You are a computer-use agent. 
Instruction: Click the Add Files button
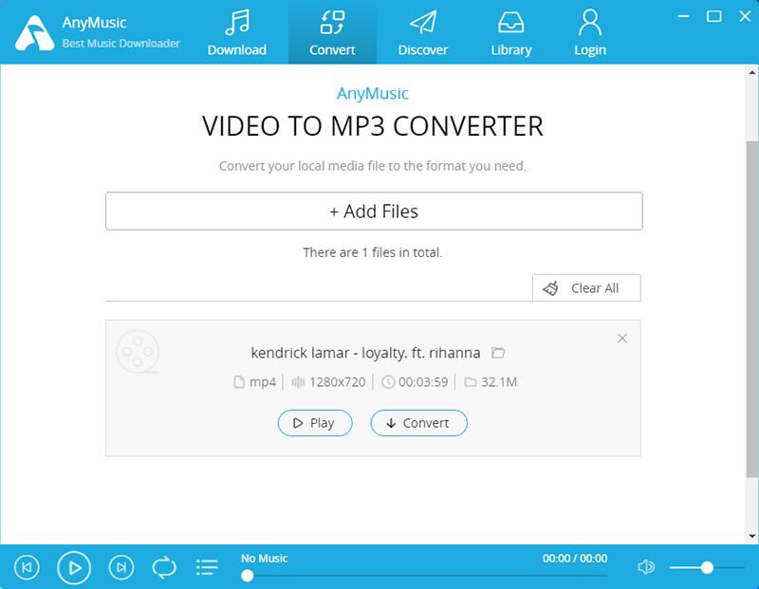(x=373, y=211)
